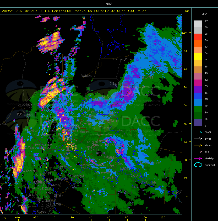Click the white 30HM arrow legend icon
The height and width of the screenshot is (221, 218).
[x=198, y=139]
